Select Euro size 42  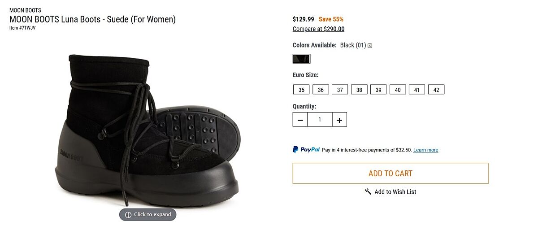coord(436,90)
